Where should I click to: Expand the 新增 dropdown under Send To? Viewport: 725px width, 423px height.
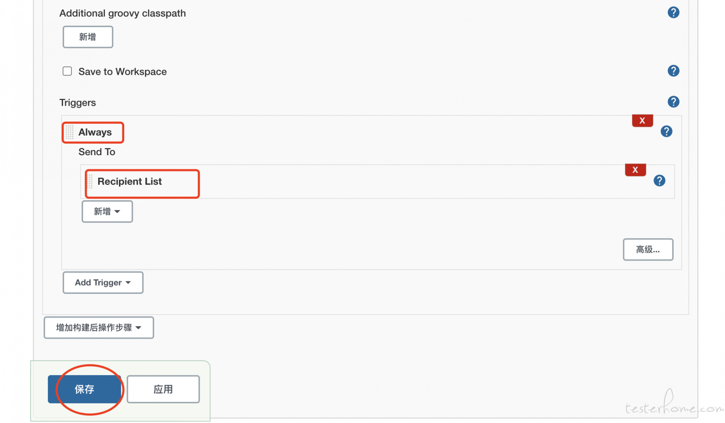[107, 211]
